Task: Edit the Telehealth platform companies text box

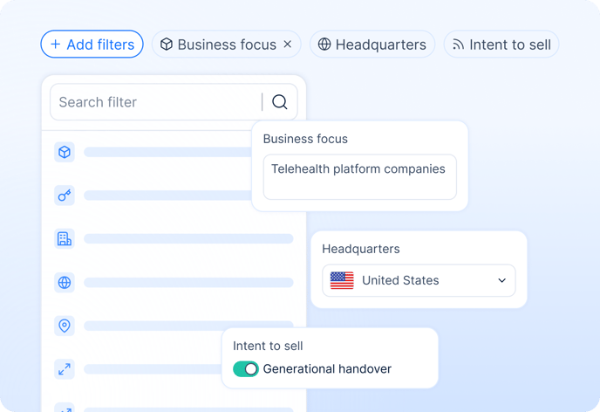Action: click(359, 177)
